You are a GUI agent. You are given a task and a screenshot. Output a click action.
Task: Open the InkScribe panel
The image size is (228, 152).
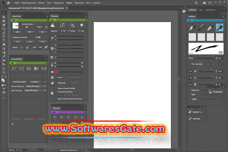pyautogui.click(x=196, y=119)
